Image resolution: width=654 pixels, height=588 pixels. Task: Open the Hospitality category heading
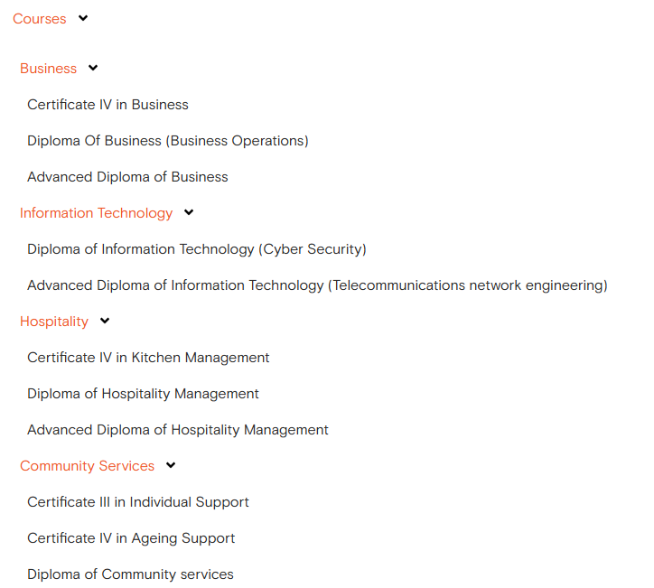click(54, 322)
